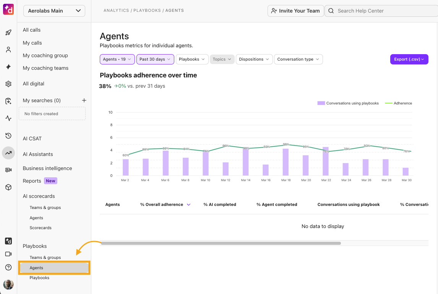Open Business intelligence
Screen dimensions: 438x294
(x=47, y=168)
